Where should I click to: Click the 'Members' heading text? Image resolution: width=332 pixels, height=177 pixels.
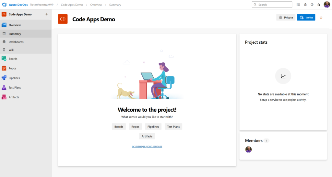point(254,140)
